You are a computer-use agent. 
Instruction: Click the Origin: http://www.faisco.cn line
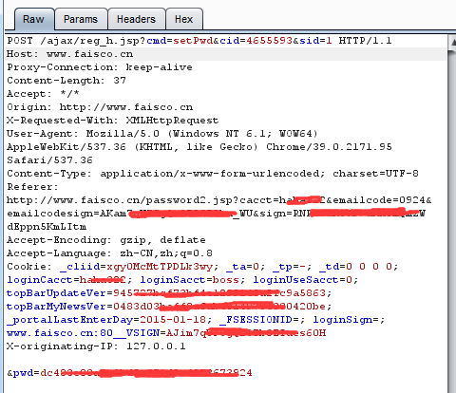[x=100, y=107]
